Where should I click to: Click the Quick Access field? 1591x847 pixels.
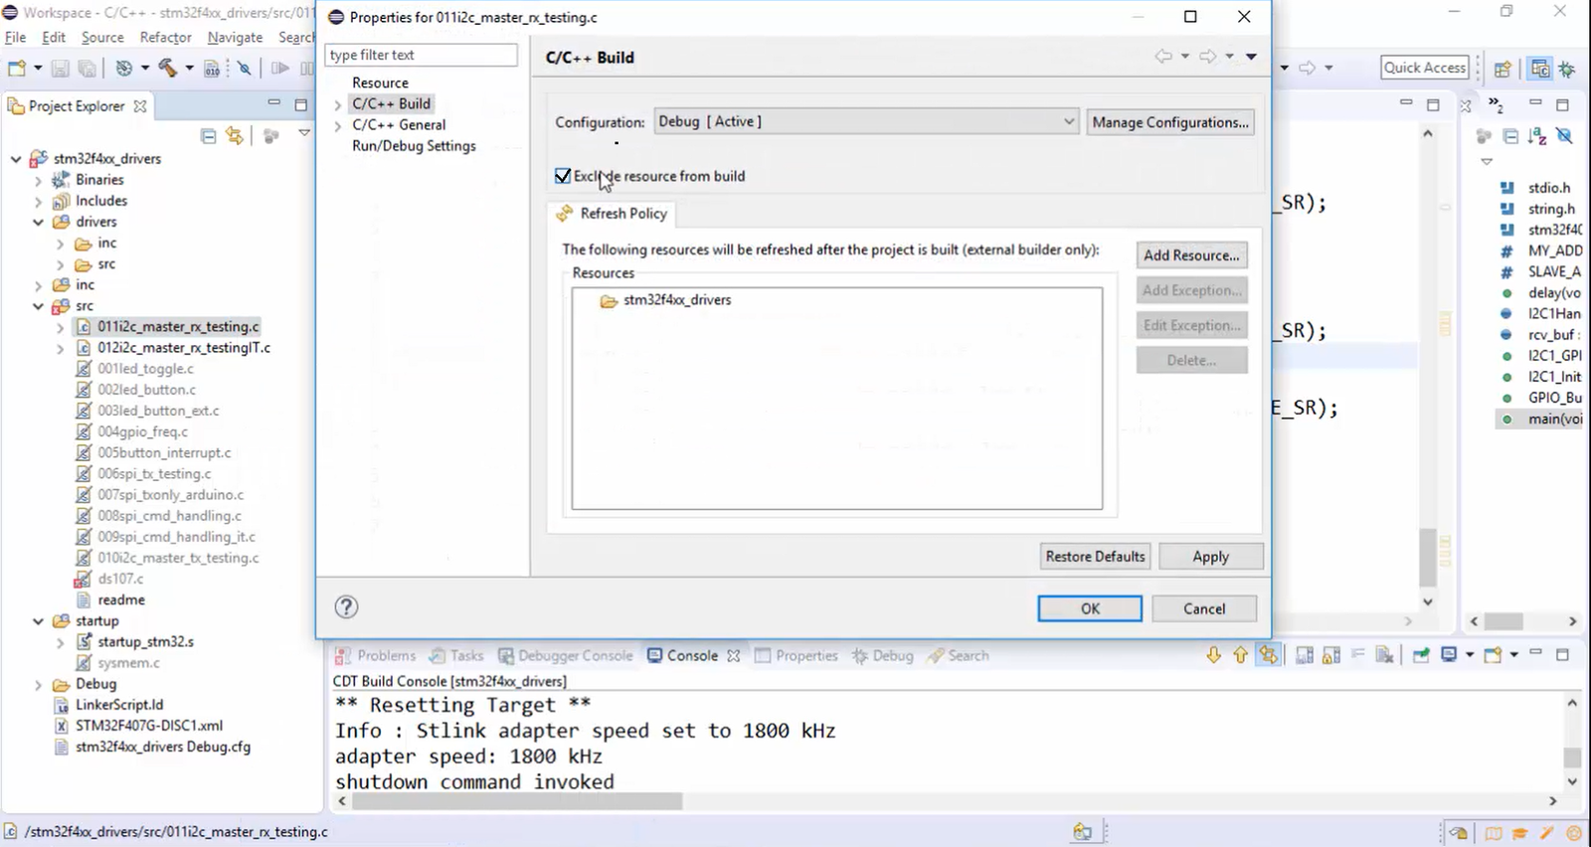click(x=1425, y=68)
